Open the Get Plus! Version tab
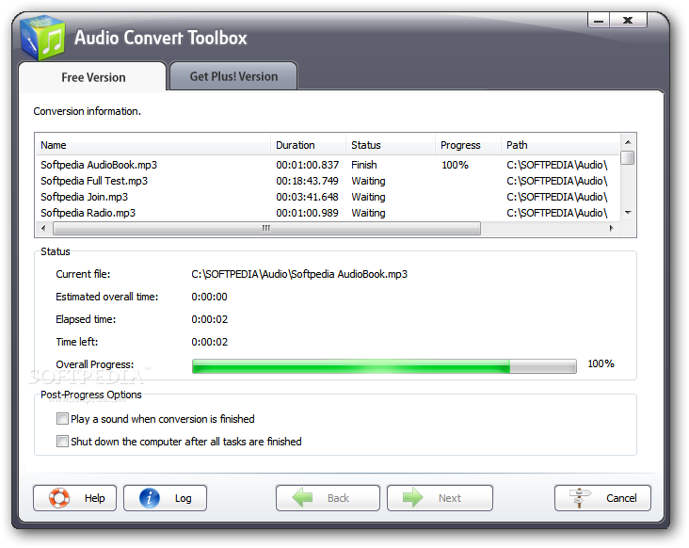689x548 pixels. click(x=233, y=76)
